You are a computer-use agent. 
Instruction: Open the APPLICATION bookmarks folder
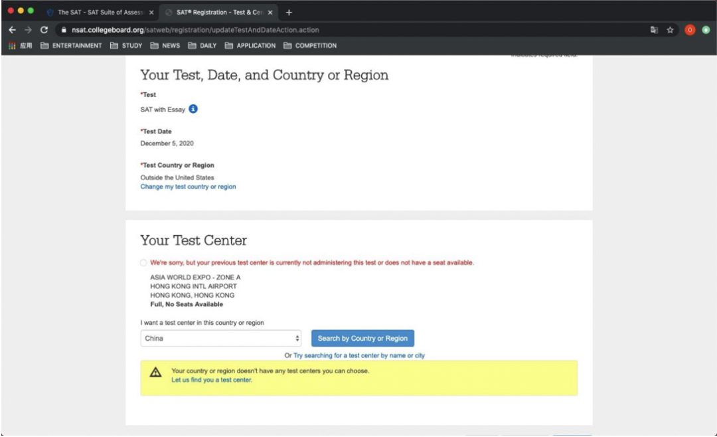coord(250,45)
